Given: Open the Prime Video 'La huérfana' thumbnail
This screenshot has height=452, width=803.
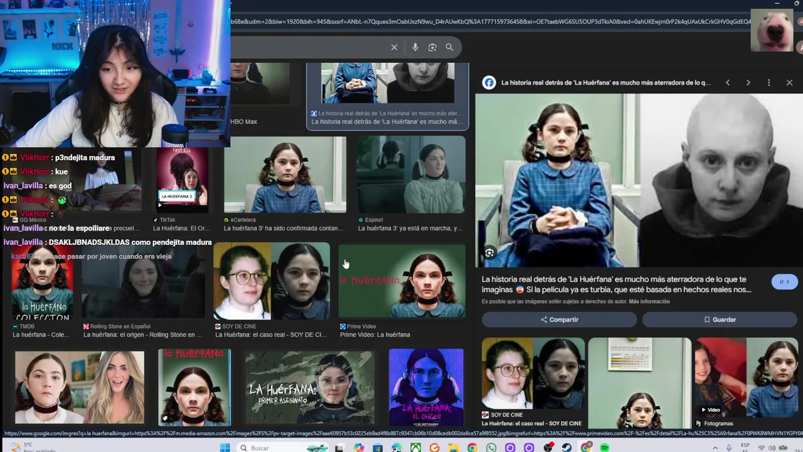Looking at the screenshot, I should 401,281.
